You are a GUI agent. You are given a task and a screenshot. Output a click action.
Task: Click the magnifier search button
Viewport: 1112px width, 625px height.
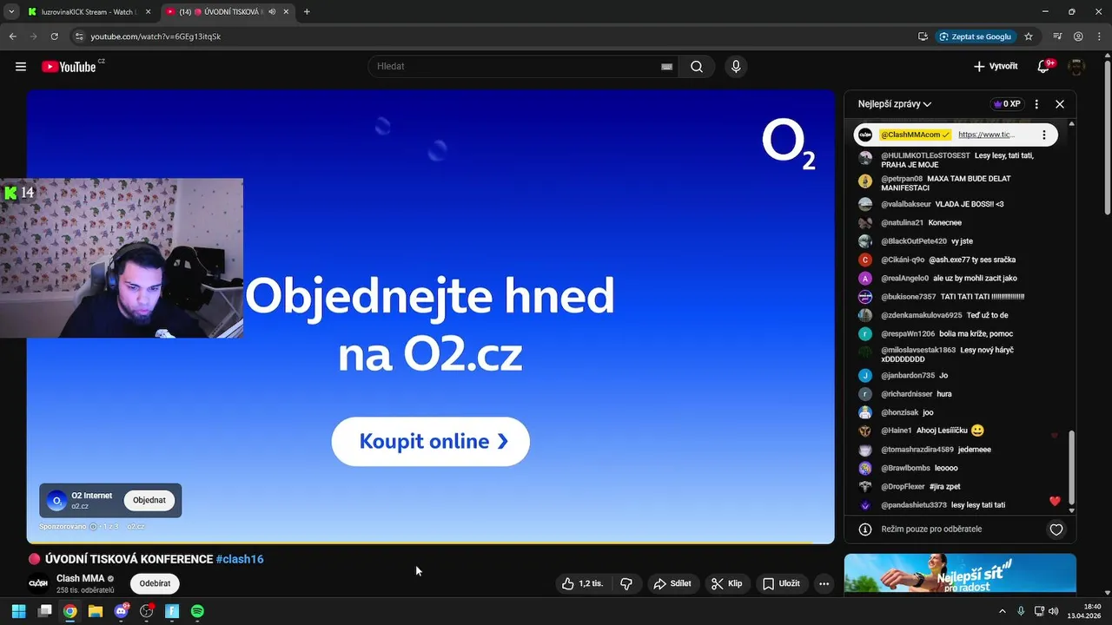tap(697, 67)
